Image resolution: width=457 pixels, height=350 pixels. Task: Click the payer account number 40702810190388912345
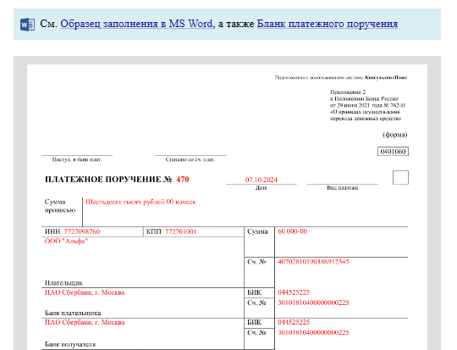coord(313,262)
